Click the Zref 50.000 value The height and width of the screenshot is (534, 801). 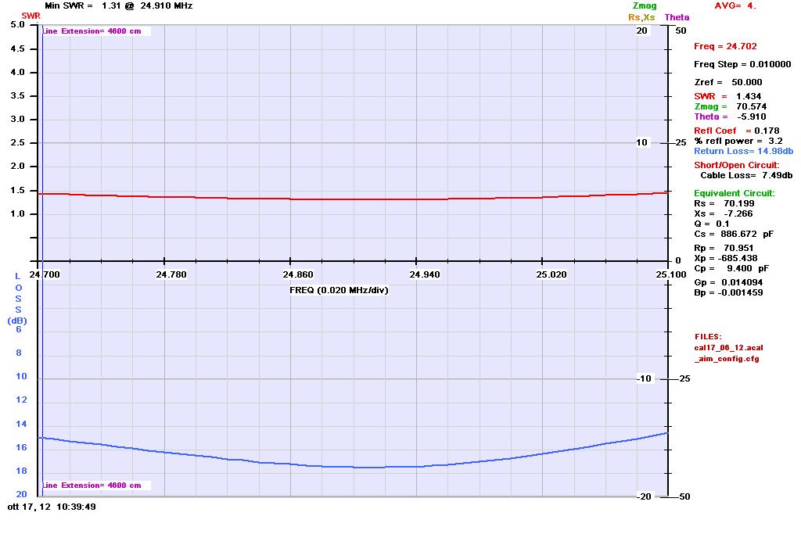point(727,82)
